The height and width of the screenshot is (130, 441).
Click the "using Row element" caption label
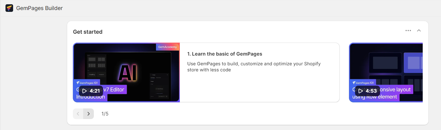pyautogui.click(x=375, y=97)
